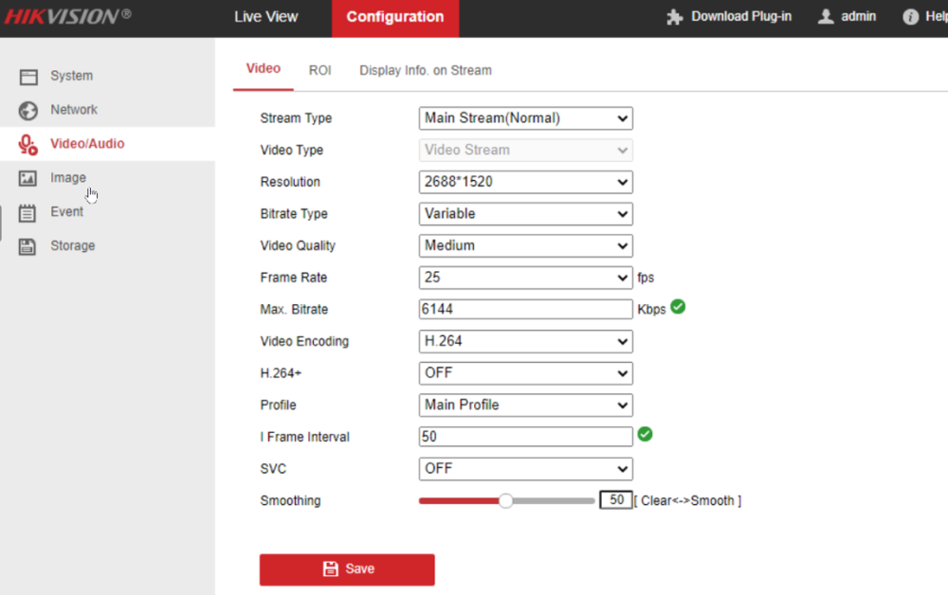Click the Video/Audio microphone icon

pos(27,144)
